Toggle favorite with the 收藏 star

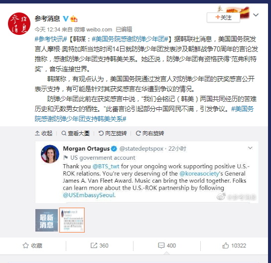pos(32,246)
